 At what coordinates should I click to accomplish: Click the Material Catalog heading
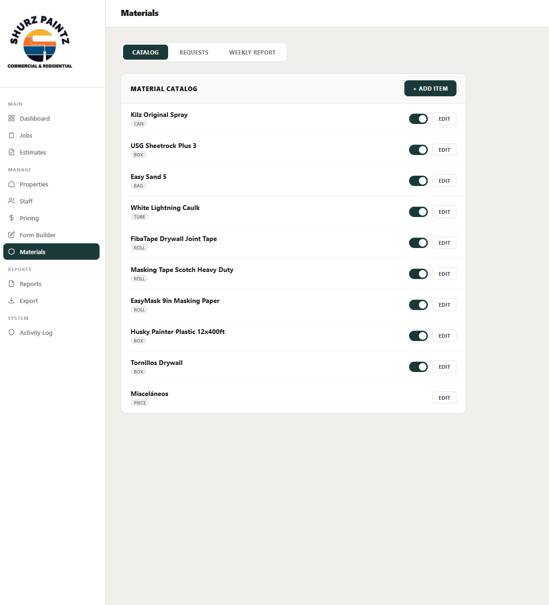(164, 89)
